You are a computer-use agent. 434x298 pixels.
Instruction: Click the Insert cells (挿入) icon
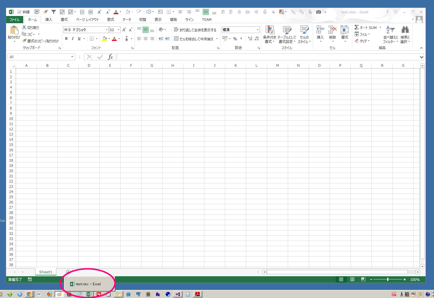pos(320,30)
